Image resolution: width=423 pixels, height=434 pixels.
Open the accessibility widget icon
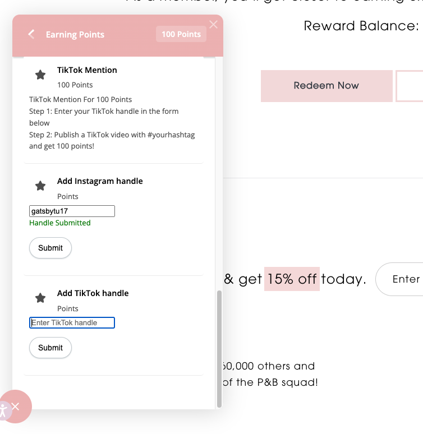pos(3,410)
